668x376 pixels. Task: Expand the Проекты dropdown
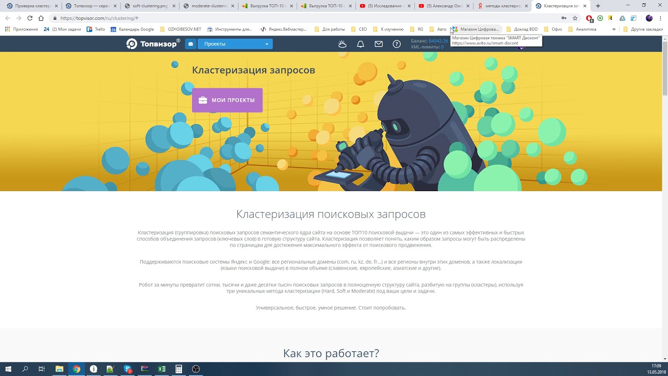click(x=235, y=44)
